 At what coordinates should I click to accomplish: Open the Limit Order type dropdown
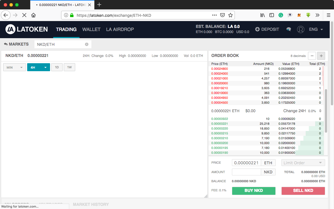[x=303, y=163]
